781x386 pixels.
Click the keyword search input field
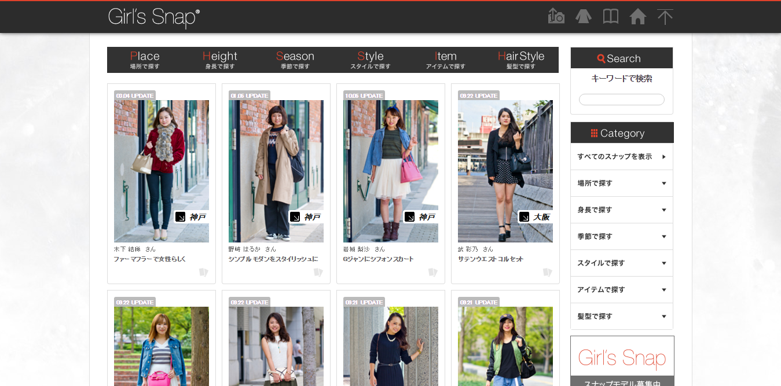pyautogui.click(x=622, y=100)
